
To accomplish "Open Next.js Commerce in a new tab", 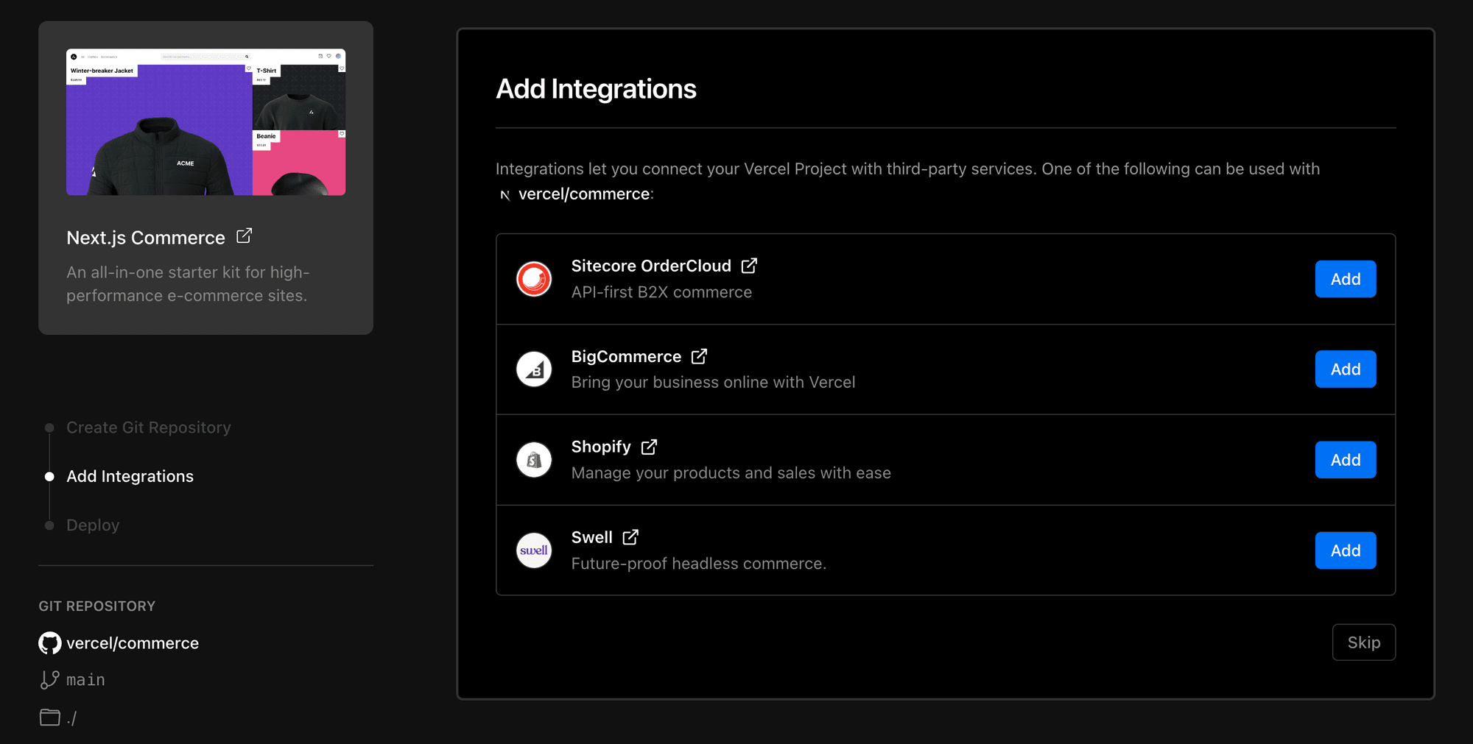I will [x=245, y=236].
